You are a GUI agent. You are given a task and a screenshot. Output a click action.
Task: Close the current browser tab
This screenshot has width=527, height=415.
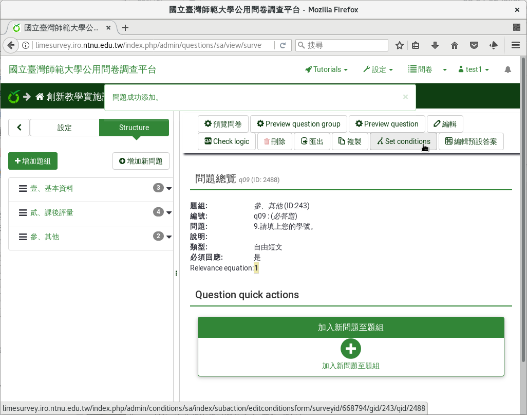pyautogui.click(x=108, y=28)
